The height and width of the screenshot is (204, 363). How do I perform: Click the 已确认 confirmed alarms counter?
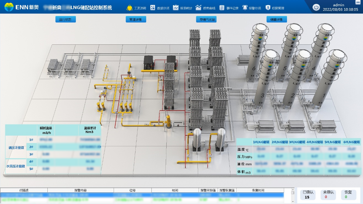point(308,195)
